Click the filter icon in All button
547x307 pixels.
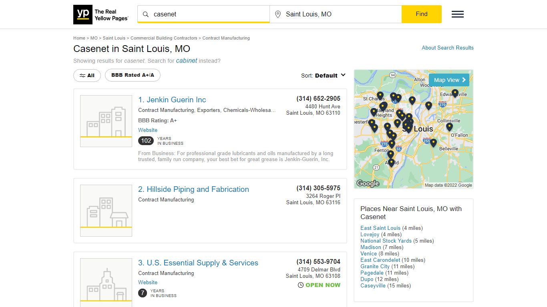[x=82, y=76]
